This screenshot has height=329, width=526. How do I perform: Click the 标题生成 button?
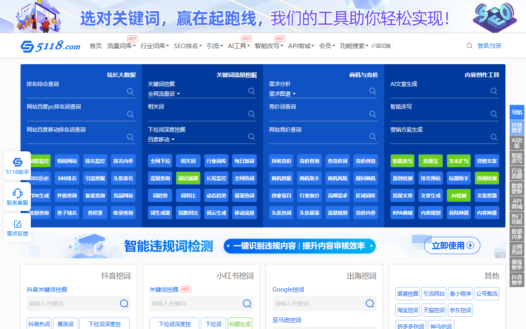coord(240,324)
